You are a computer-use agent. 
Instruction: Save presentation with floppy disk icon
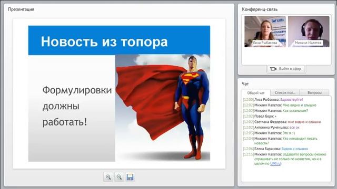pos(130,177)
